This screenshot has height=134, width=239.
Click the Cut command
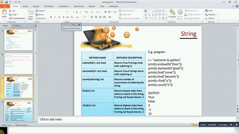click(x=12, y=11)
